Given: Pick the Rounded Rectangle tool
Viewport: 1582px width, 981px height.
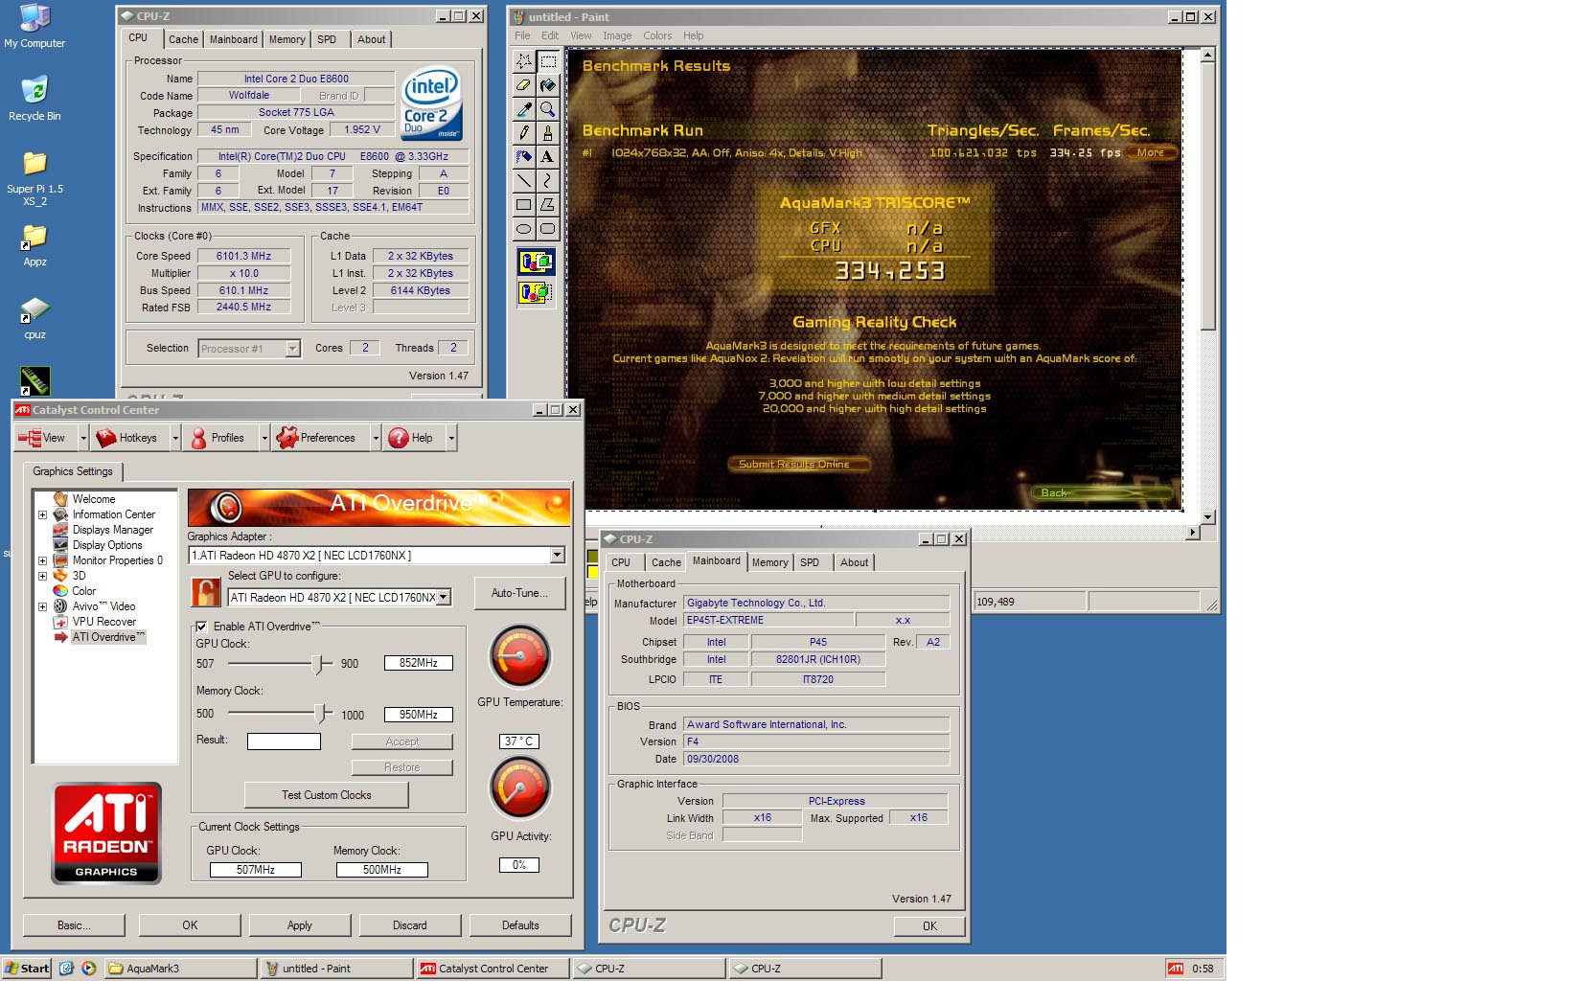Looking at the screenshot, I should click(x=547, y=228).
